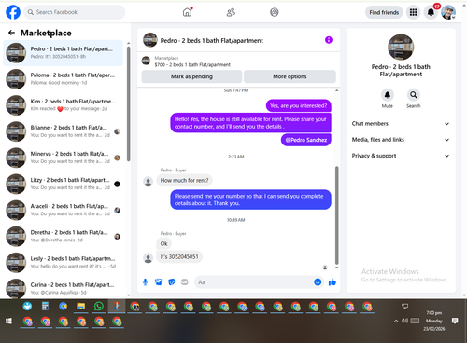Open the notifications bell
Viewport: 467px width, 343px height.
pyautogui.click(x=432, y=12)
